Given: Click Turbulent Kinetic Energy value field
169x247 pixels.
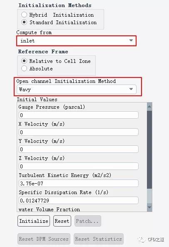Looking at the screenshot, I should coord(79,183).
